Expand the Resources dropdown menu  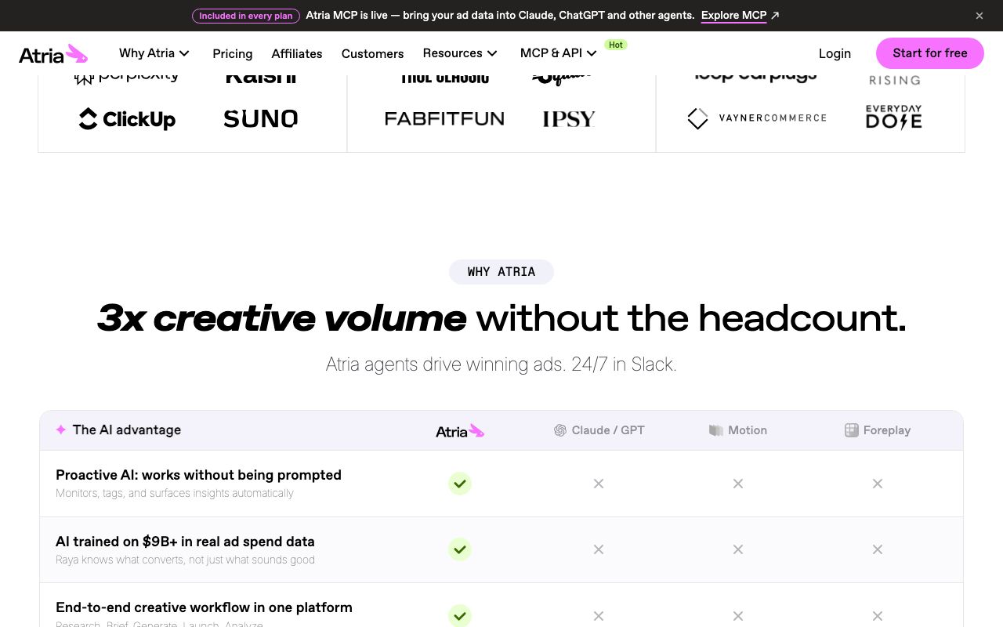pos(460,53)
